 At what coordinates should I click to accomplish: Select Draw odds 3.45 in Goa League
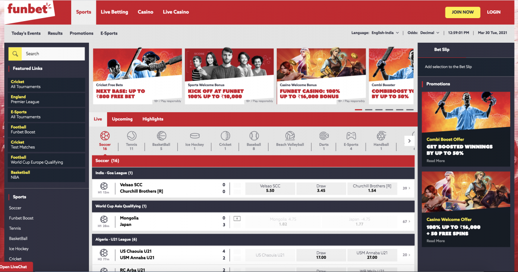[x=321, y=188]
